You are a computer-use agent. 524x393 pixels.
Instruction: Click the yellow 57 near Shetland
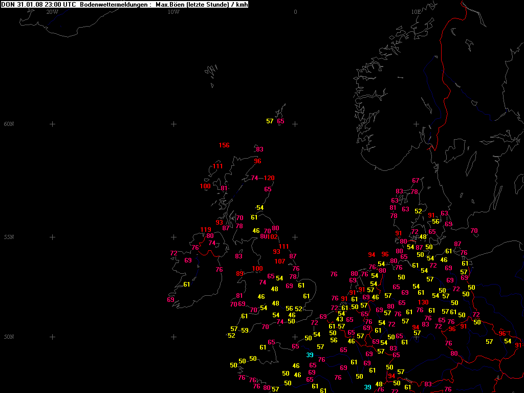pyautogui.click(x=270, y=121)
